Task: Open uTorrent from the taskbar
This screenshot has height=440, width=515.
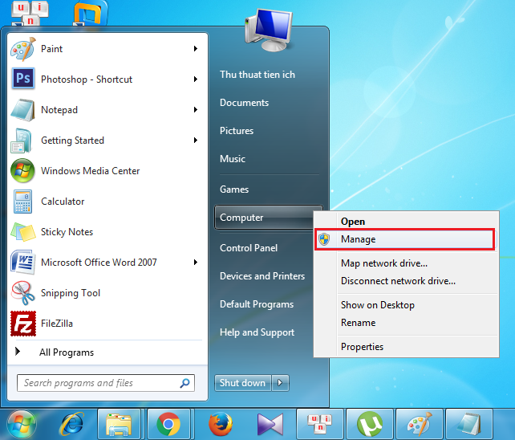Action: pyautogui.click(x=369, y=423)
